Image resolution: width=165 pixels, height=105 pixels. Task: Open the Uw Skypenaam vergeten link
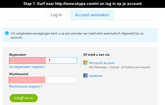(x=27, y=67)
